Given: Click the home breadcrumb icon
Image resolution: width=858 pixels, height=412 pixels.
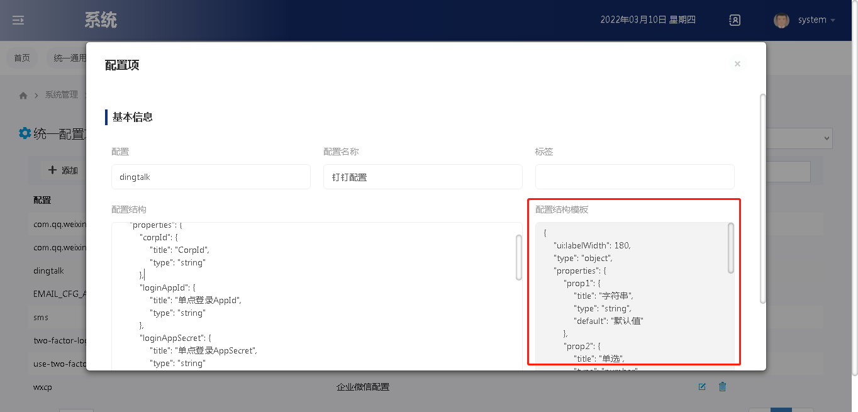Looking at the screenshot, I should [23, 96].
